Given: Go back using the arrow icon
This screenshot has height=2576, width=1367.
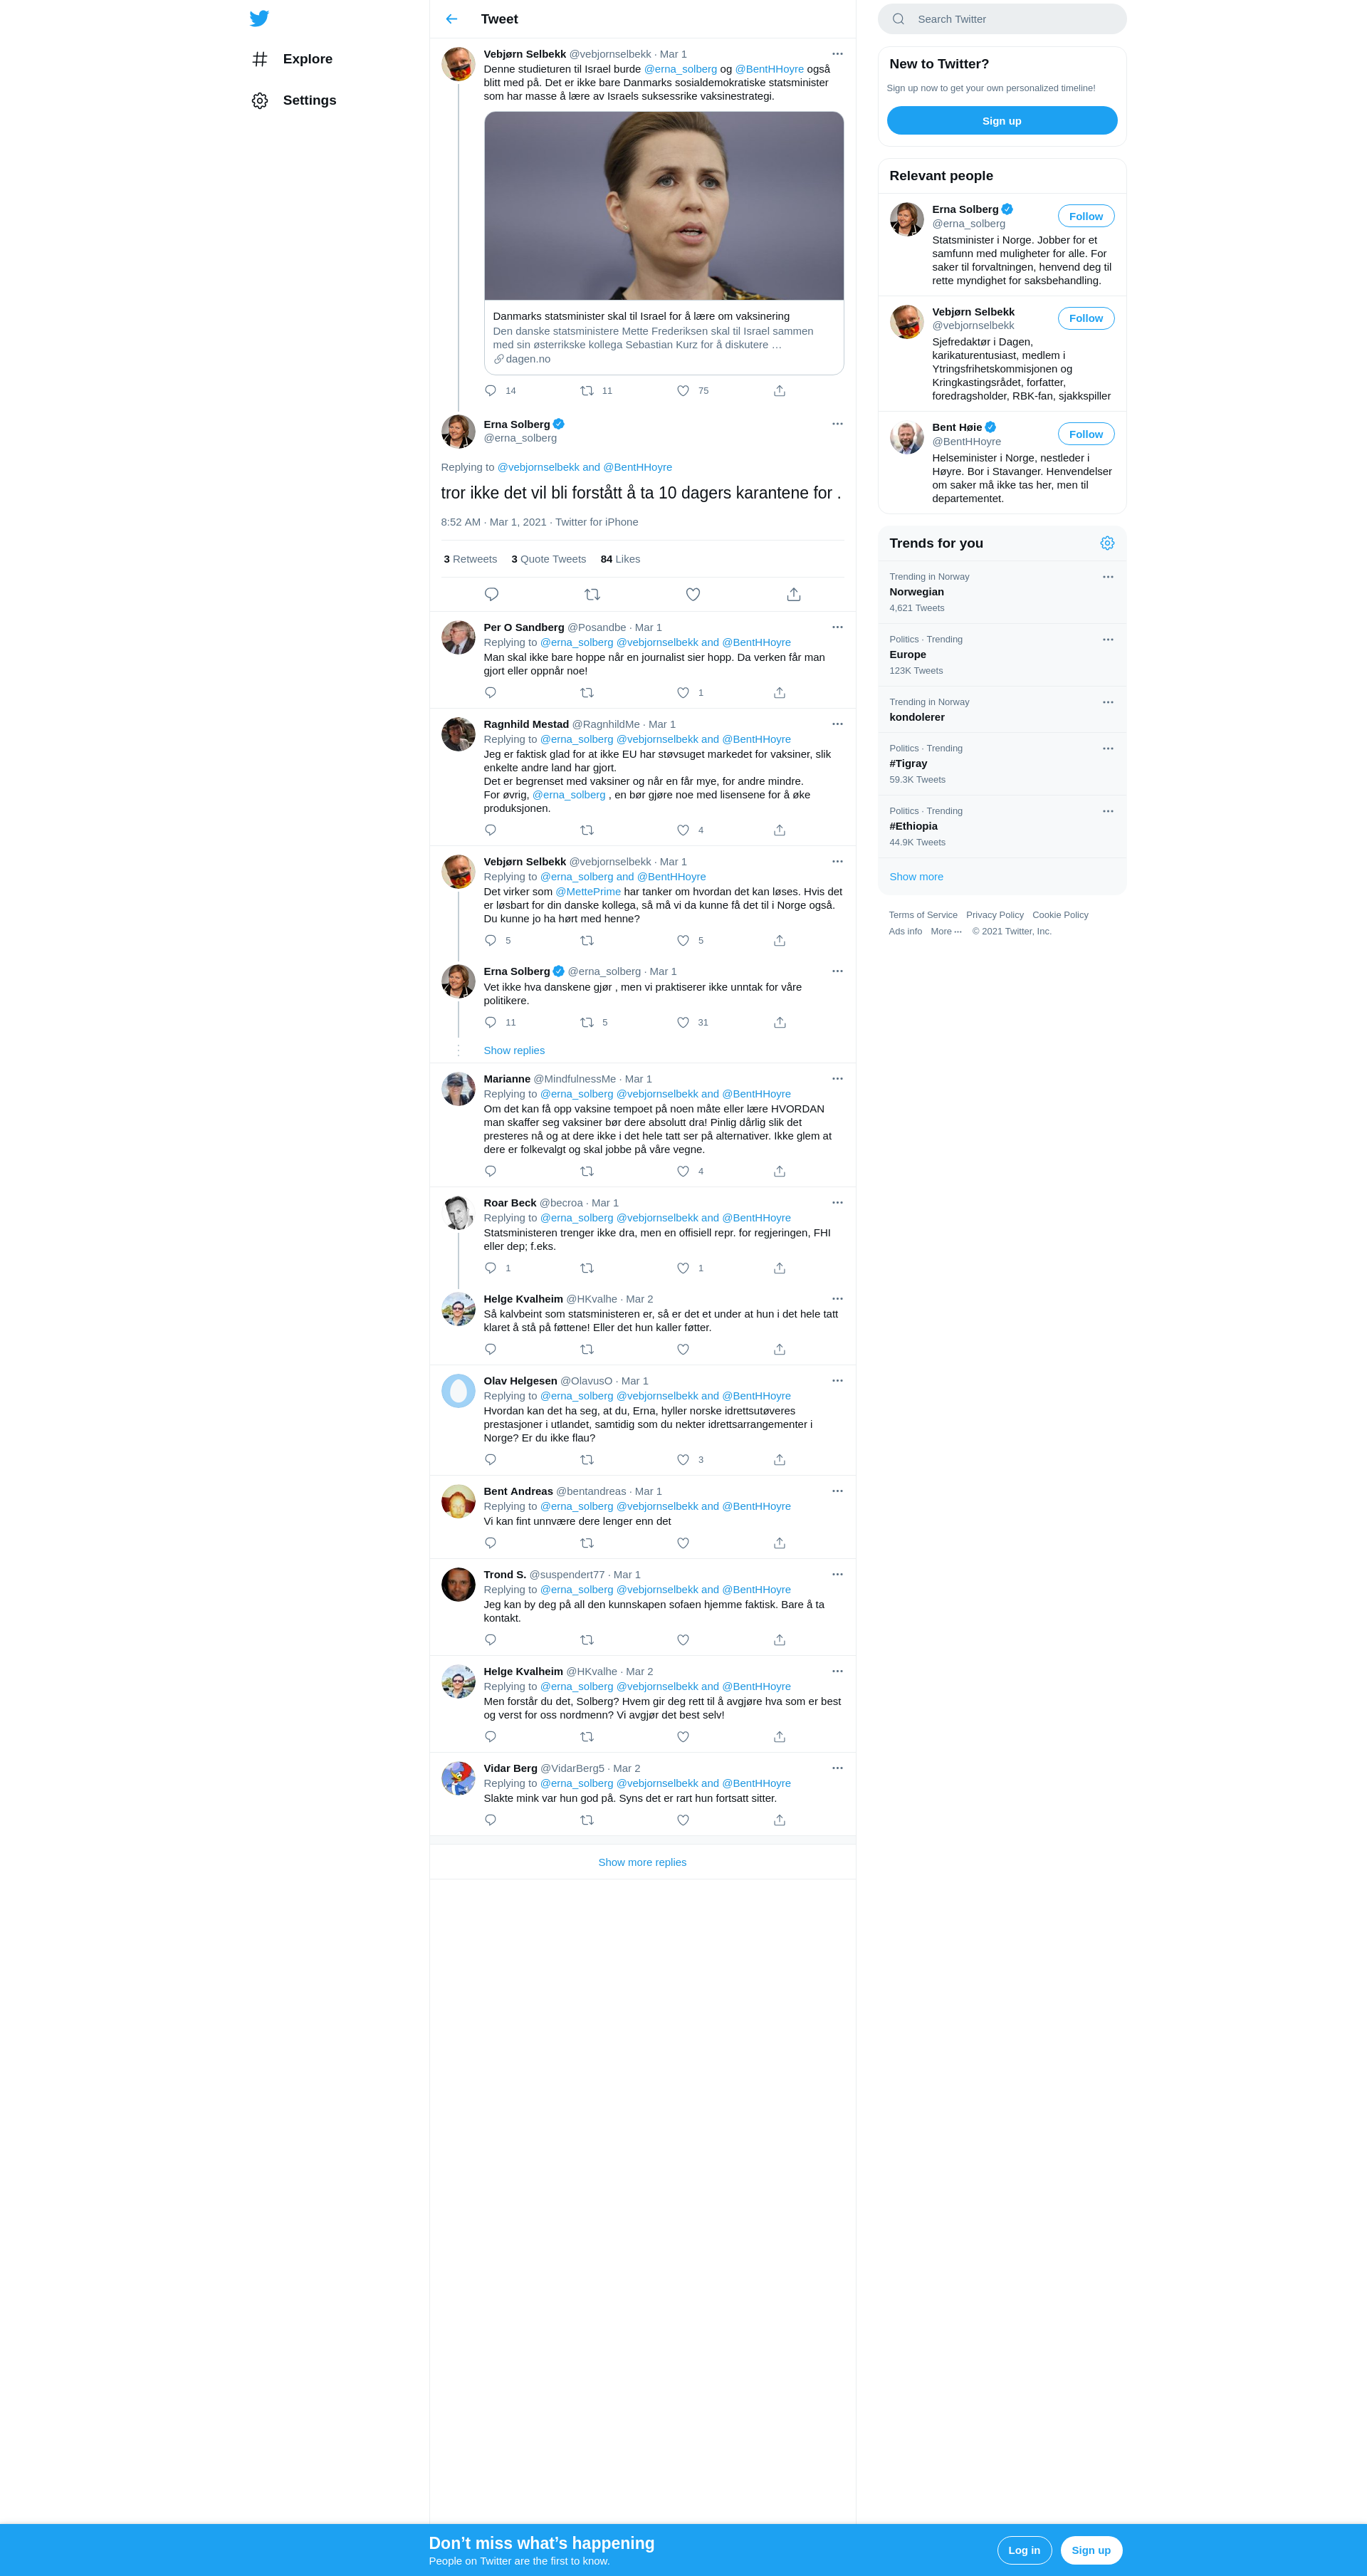Looking at the screenshot, I should click(x=451, y=19).
